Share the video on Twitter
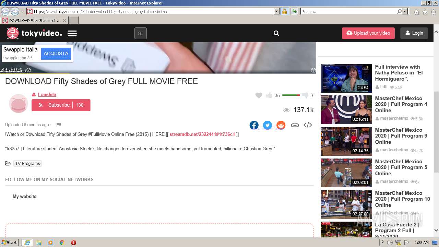Image resolution: width=439 pixels, height=247 pixels. 268,125
